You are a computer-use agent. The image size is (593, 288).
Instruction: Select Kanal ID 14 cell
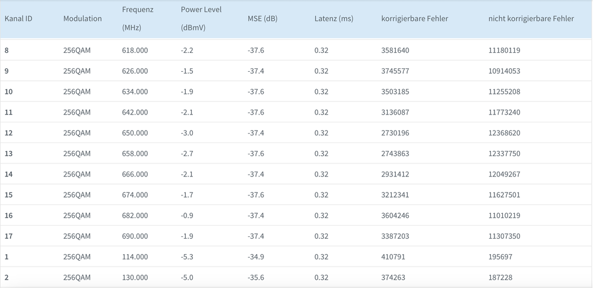click(x=9, y=174)
